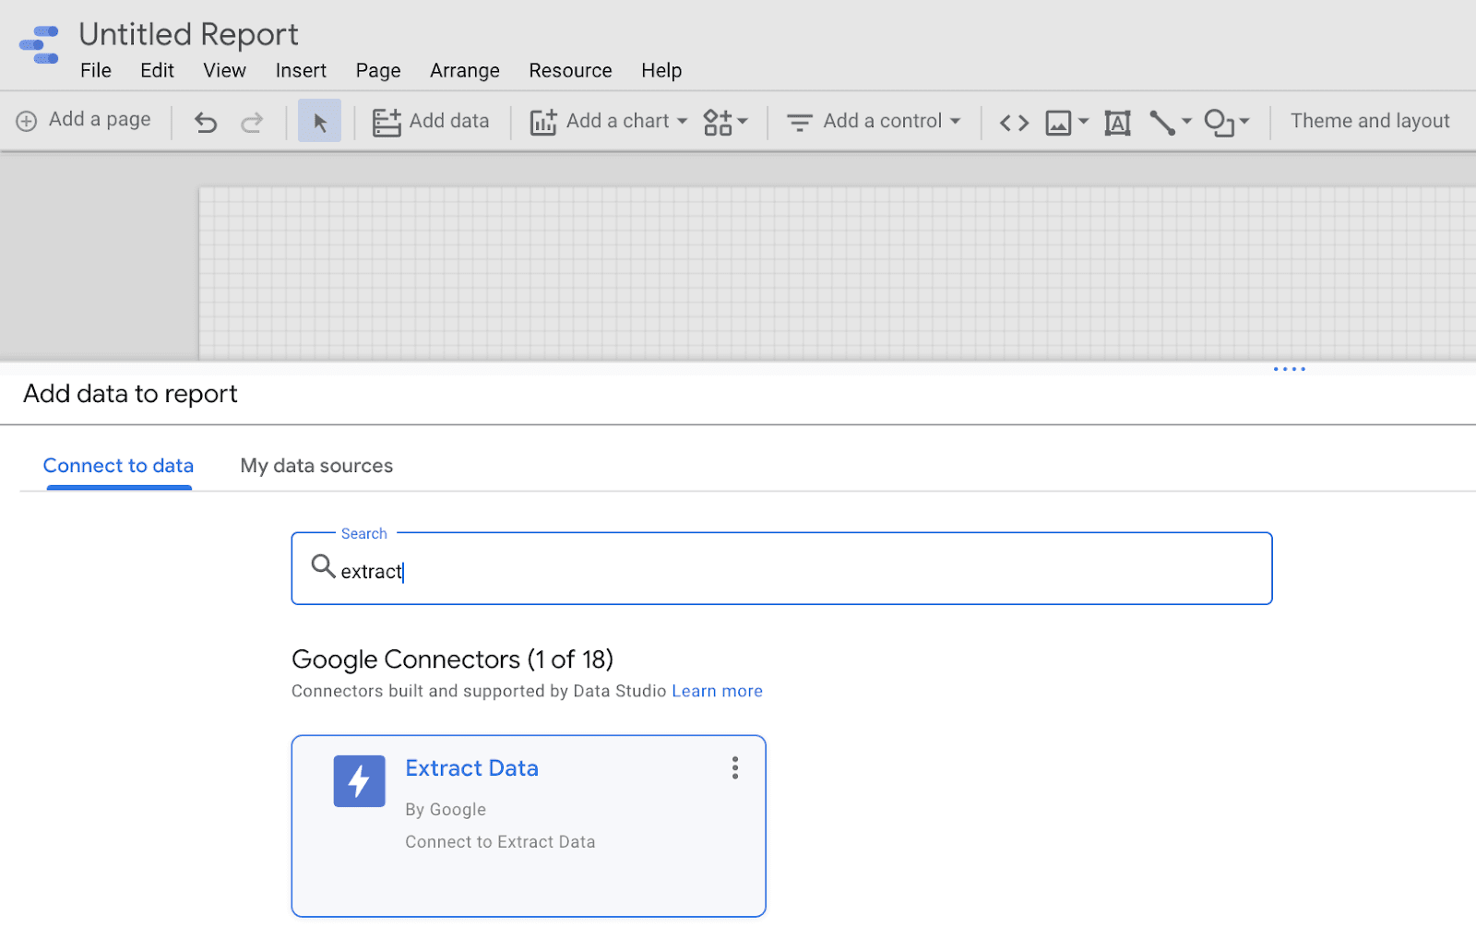Click the Extract Data lightning icon

point(359,780)
